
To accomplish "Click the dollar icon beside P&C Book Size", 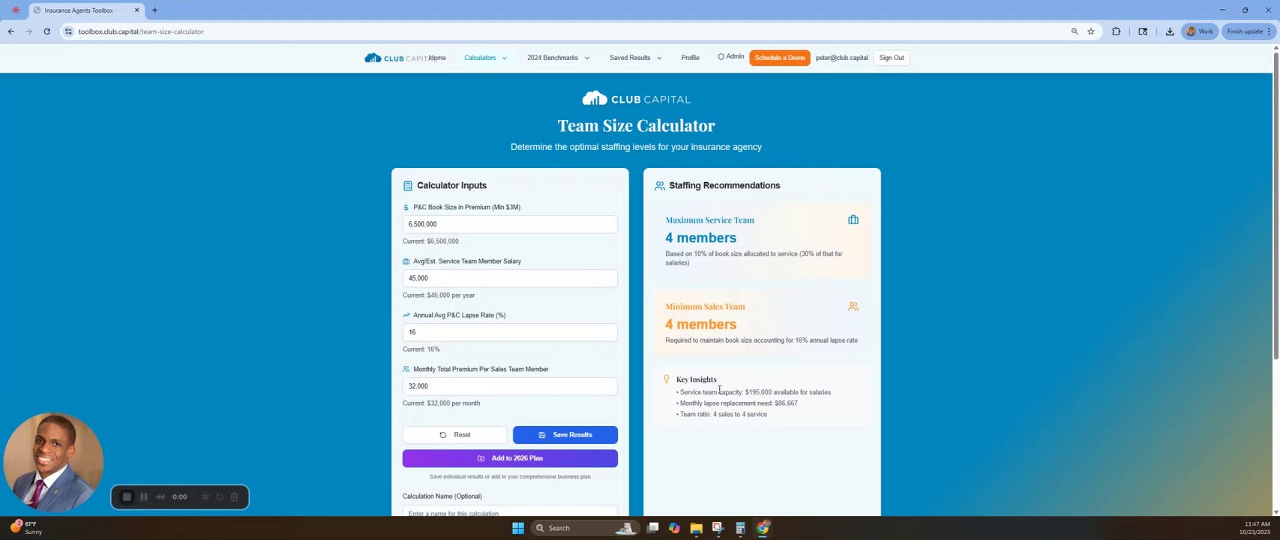I will [406, 208].
